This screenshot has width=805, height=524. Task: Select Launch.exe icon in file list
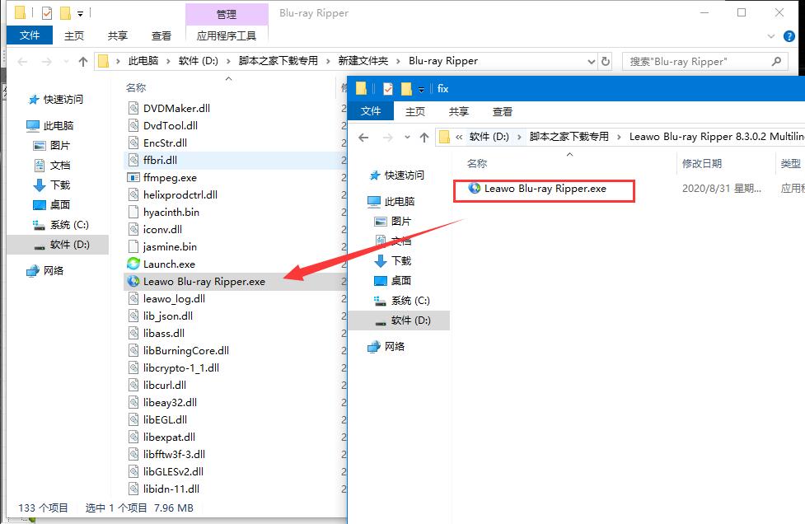coord(133,264)
